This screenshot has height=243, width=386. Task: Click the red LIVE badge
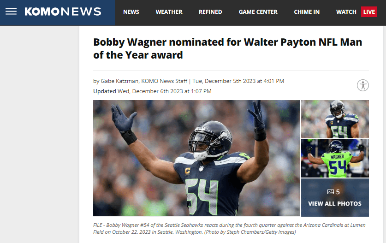point(369,12)
